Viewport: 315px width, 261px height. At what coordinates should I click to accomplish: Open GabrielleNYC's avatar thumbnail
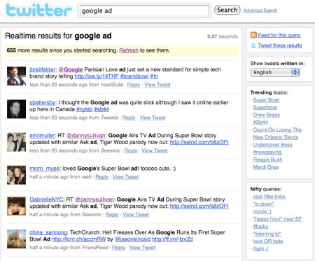(16, 206)
